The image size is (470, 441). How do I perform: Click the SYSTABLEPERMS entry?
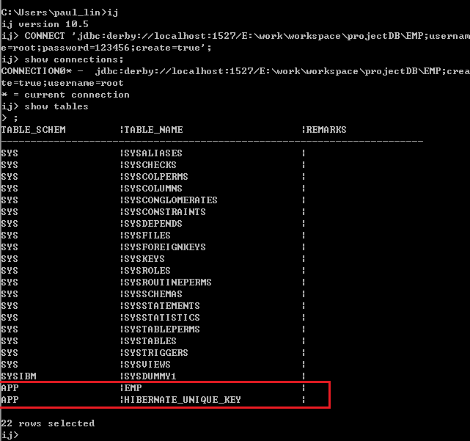point(162,329)
